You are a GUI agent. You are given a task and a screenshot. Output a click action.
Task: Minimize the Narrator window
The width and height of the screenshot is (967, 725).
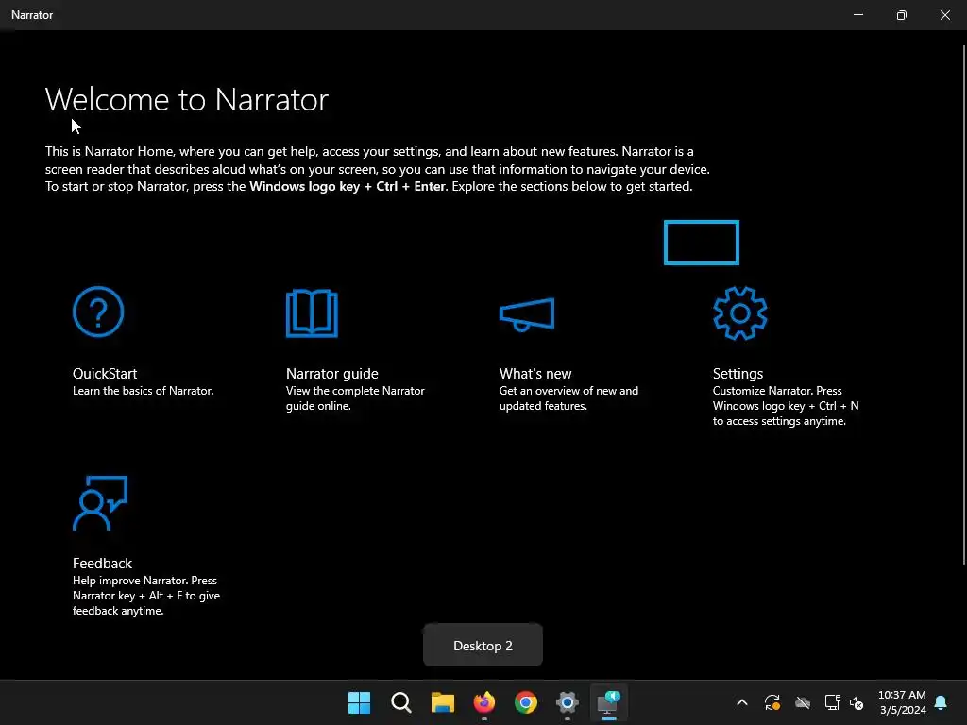[858, 15]
